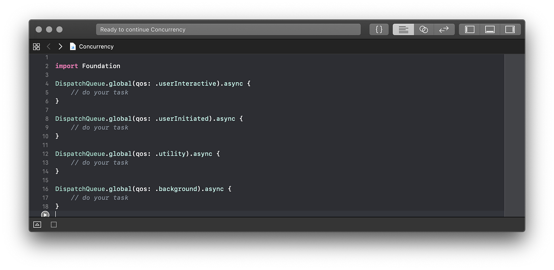Click the Swift playground file icon
Image resolution: width=554 pixels, height=270 pixels.
(x=73, y=46)
